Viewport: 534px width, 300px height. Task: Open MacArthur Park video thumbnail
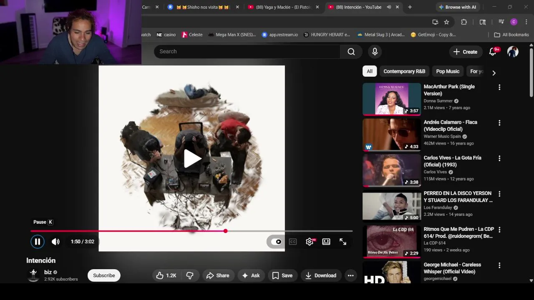(392, 99)
